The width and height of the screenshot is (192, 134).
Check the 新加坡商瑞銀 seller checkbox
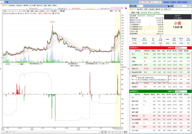coord(131,120)
